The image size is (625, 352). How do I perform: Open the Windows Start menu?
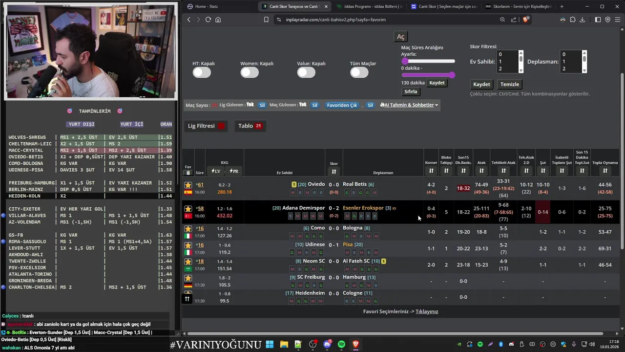(x=270, y=344)
